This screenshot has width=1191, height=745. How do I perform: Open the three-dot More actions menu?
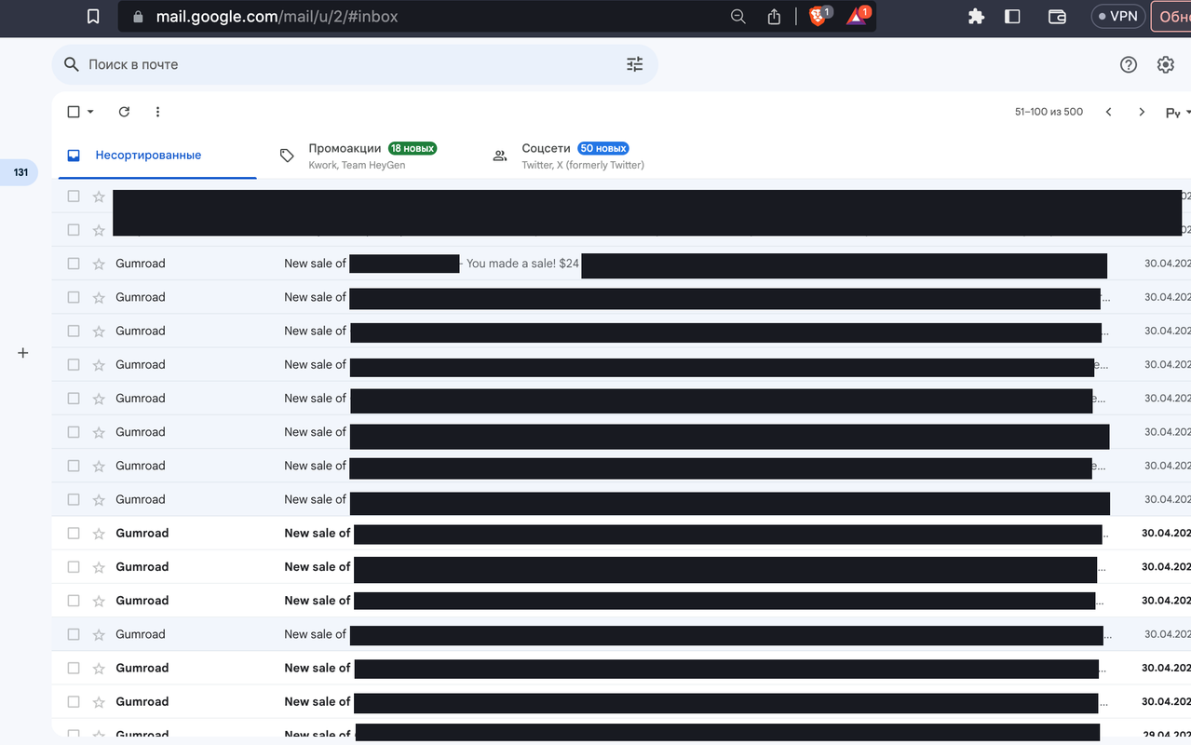[157, 112]
